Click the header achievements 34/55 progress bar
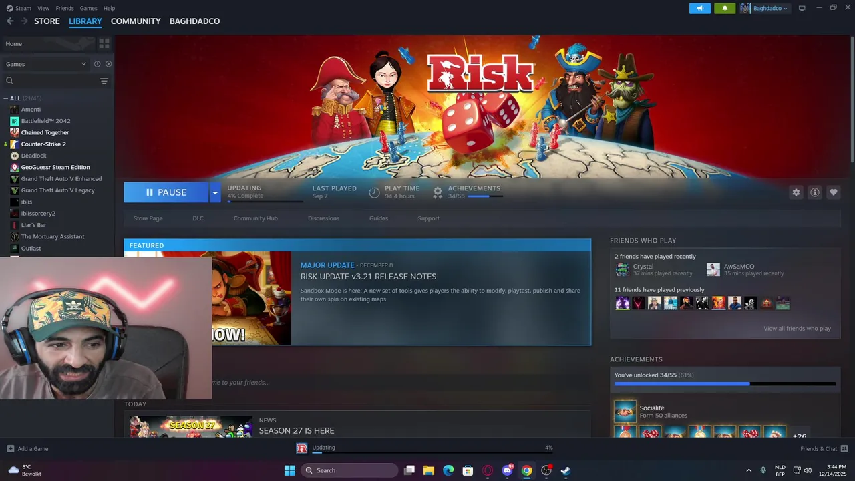Screen dimensions: 855x481 pyautogui.click(x=485, y=196)
